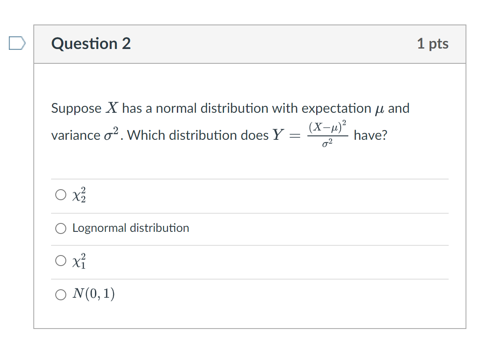Click the χ₁² answer label text
501x356 pixels.
(x=80, y=261)
